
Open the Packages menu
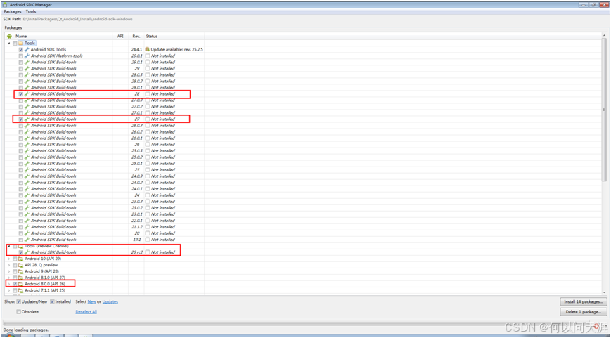tap(13, 12)
